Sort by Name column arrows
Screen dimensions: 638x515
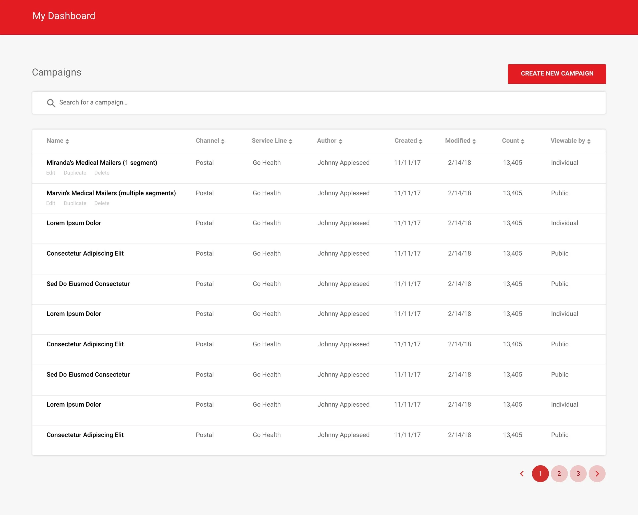[x=67, y=141]
